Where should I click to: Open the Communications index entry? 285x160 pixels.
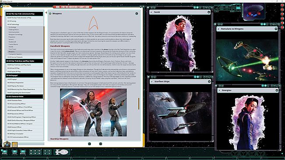[14, 32]
